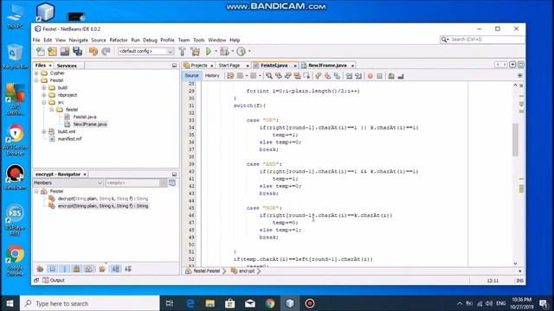Select NewJFrame.java in the Files tree
Viewport: 554px width, 311px height.
pyautogui.click(x=90, y=124)
